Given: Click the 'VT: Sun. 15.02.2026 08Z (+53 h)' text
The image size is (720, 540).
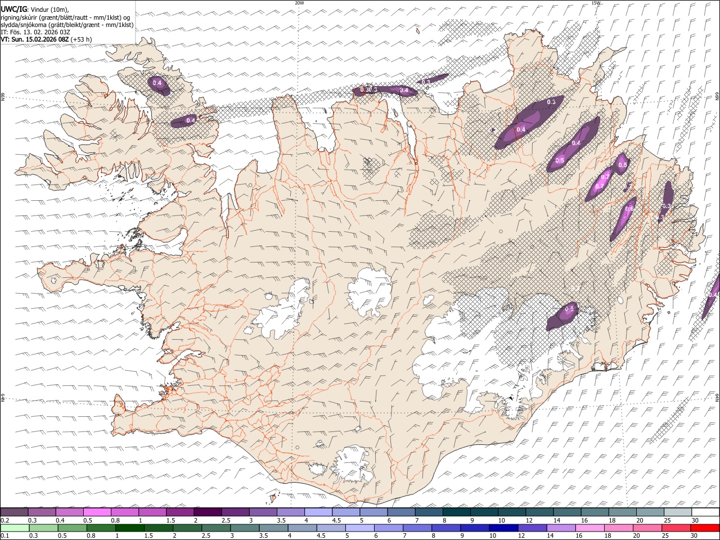Looking at the screenshot, I should 46,39.
